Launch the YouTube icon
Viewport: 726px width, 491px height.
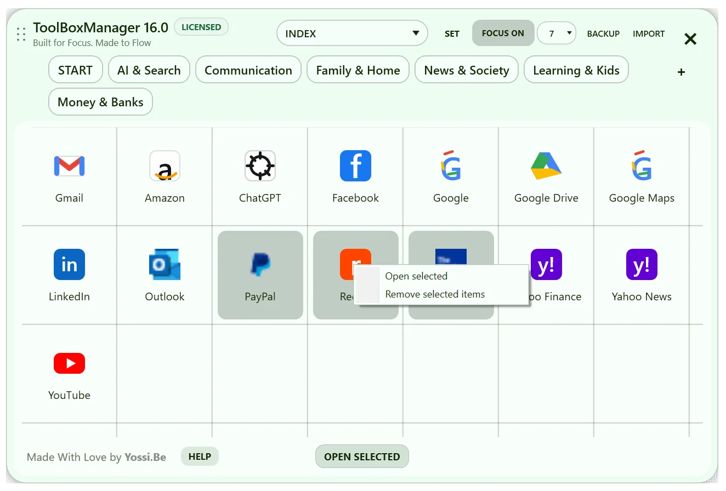tap(69, 363)
